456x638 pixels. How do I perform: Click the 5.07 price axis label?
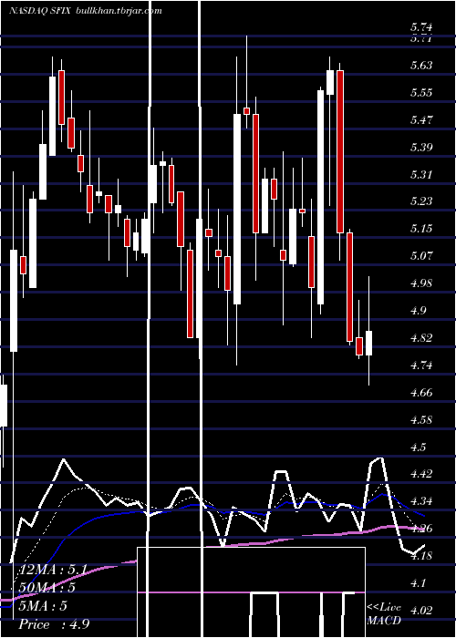click(x=421, y=255)
